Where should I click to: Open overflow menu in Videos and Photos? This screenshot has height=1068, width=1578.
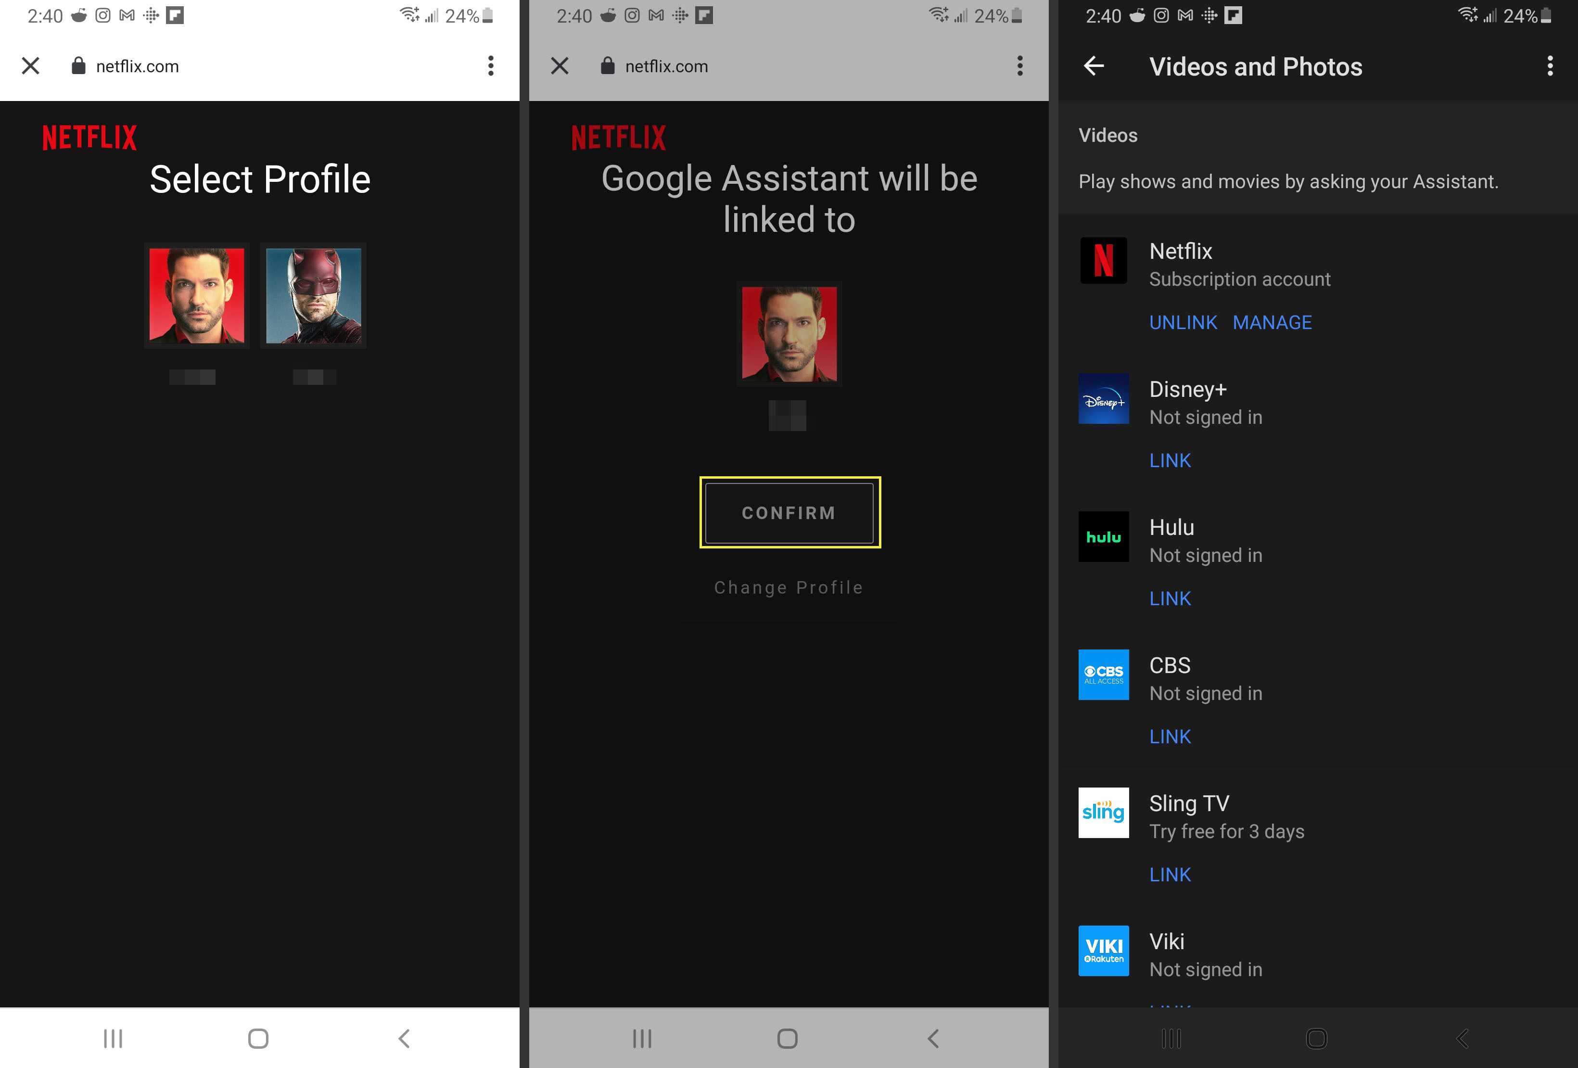pos(1550,66)
